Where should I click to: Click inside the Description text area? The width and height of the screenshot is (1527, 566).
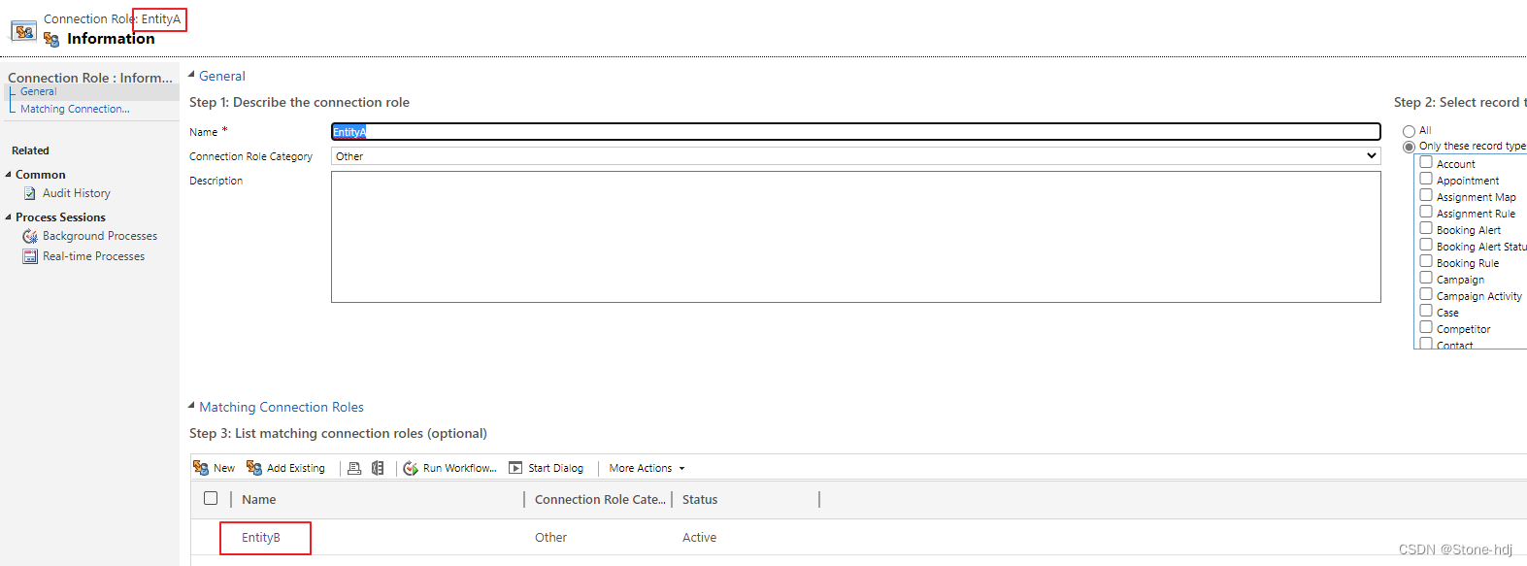[856, 237]
